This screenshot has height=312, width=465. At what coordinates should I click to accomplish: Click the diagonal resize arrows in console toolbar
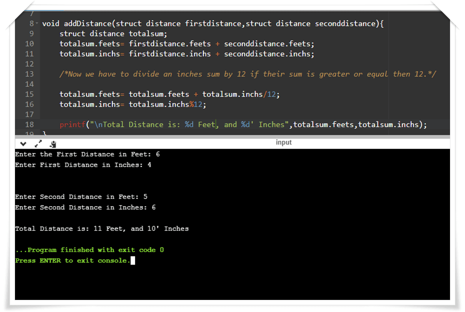tap(38, 143)
